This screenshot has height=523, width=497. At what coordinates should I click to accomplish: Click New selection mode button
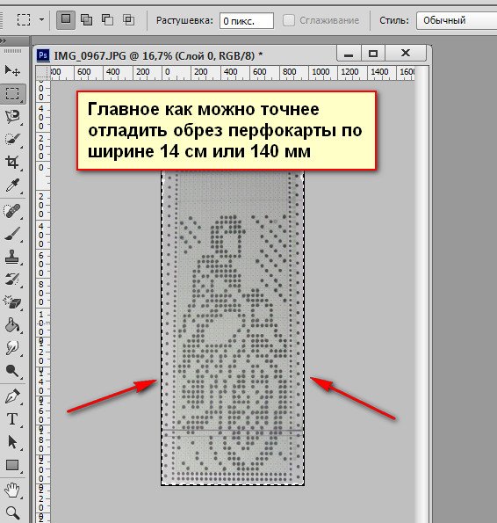click(66, 20)
